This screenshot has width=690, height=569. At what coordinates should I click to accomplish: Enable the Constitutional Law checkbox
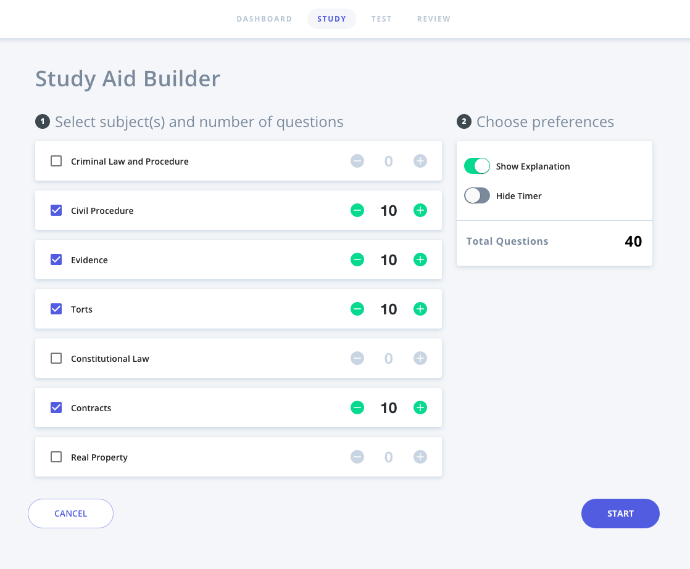coord(56,359)
